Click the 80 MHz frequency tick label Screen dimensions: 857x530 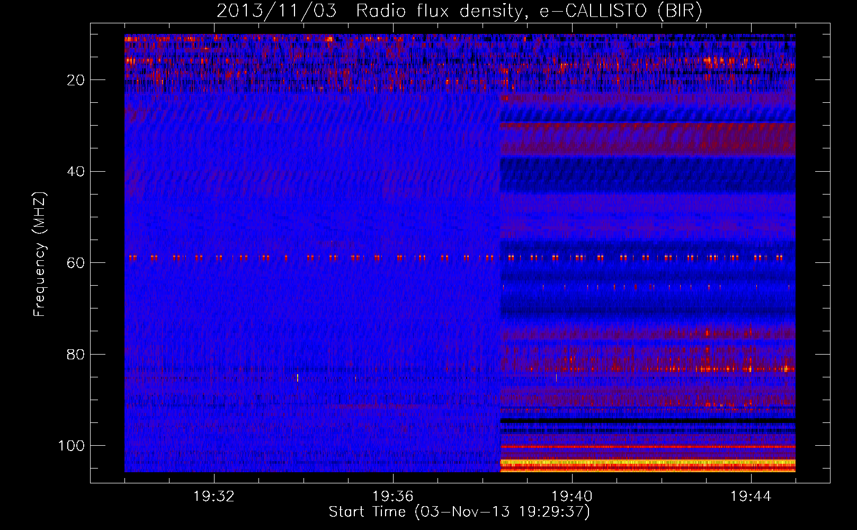pos(76,355)
